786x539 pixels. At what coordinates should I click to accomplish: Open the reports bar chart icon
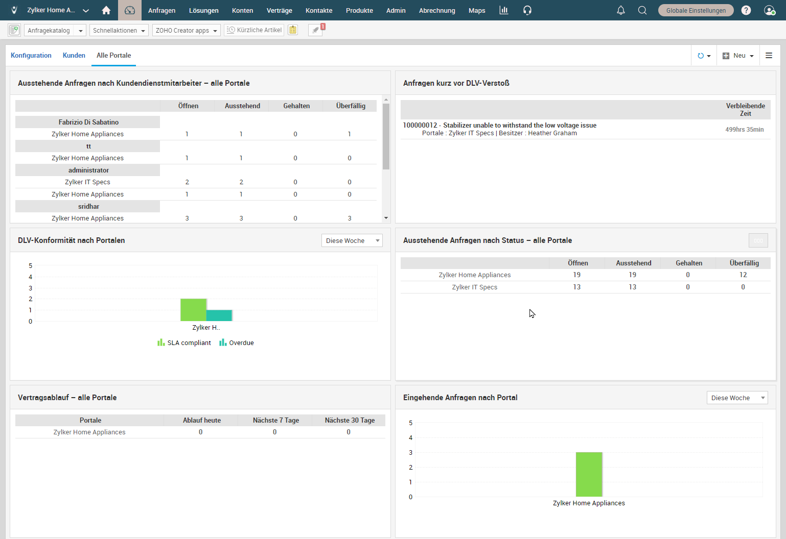tap(503, 10)
